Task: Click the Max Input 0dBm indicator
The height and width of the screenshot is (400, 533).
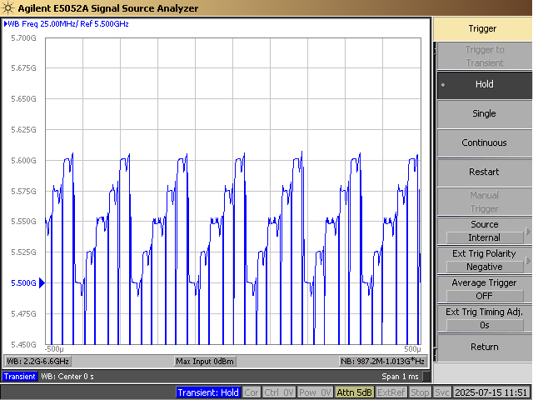Action: (x=205, y=361)
